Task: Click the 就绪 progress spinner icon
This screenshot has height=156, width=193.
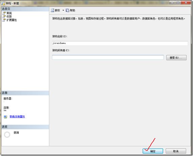Action: 7,135
